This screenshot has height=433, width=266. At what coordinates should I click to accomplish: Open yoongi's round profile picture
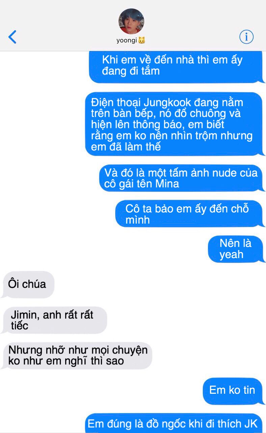tap(131, 21)
